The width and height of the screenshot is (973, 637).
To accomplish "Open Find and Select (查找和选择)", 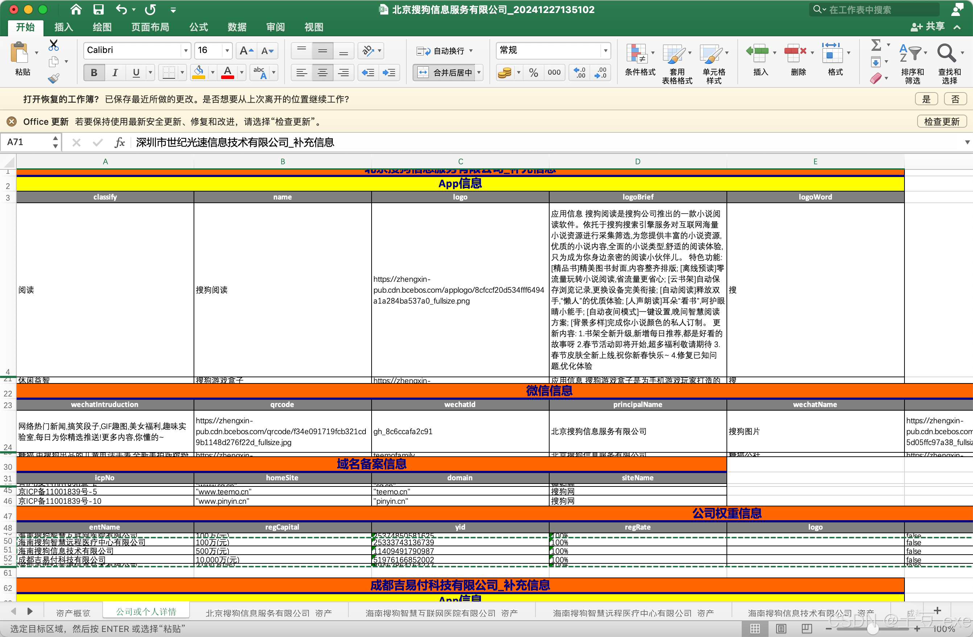I will (950, 63).
